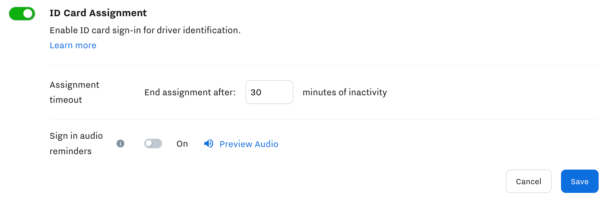Click the Enable ID card sign-in description
Viewport: 603px width, 200px height.
point(145,30)
